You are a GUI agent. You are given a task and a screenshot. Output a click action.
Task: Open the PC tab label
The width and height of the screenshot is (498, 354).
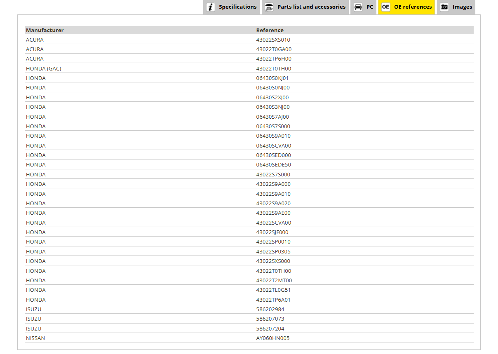370,7
